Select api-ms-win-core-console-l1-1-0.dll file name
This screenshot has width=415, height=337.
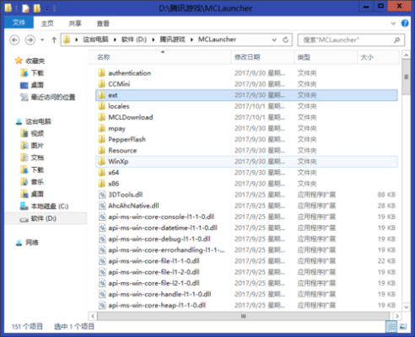(x=161, y=217)
